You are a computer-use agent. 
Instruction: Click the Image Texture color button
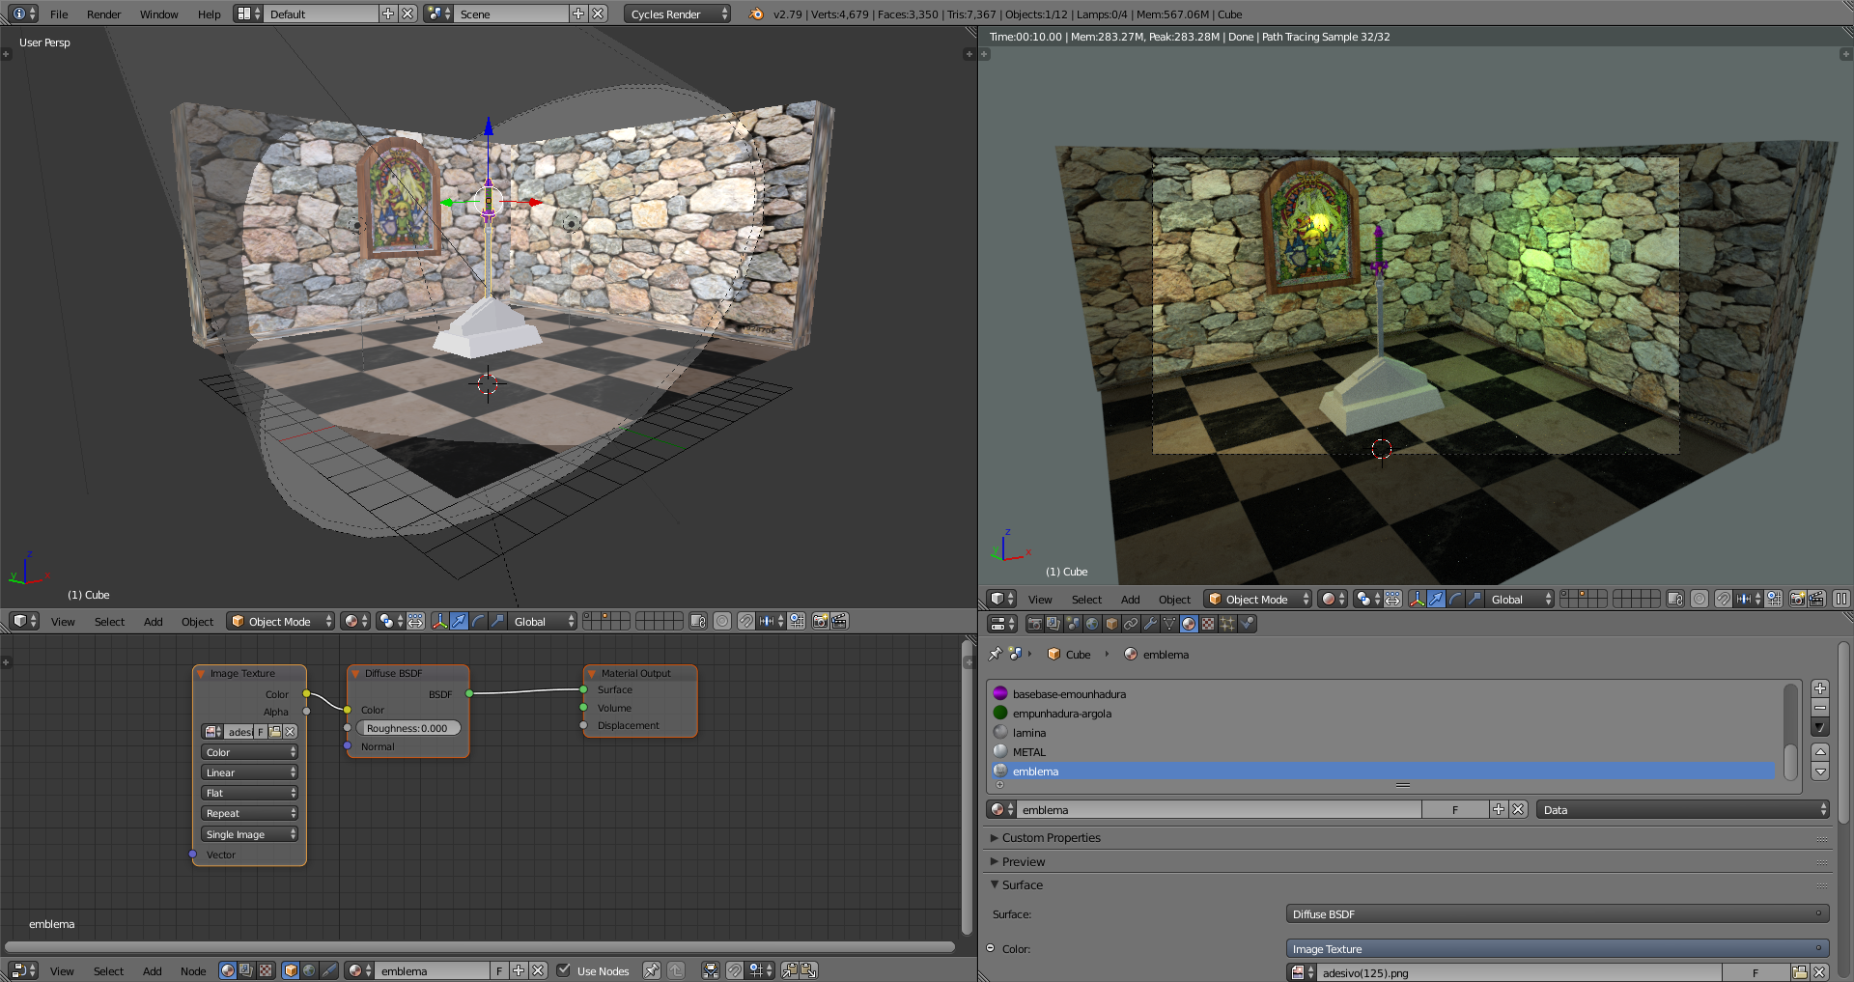pyautogui.click(x=1557, y=949)
